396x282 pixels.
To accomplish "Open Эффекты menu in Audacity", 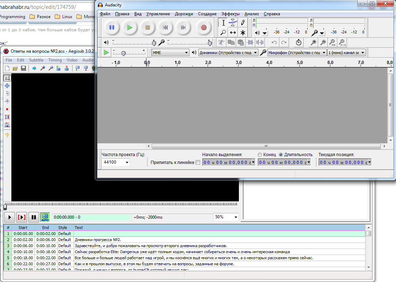I will click(230, 14).
